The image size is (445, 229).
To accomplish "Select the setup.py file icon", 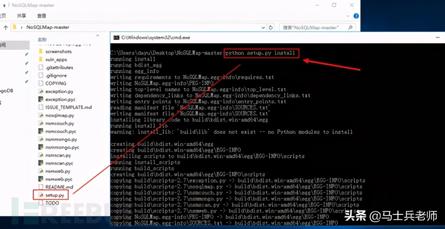I will pyautogui.click(x=40, y=195).
